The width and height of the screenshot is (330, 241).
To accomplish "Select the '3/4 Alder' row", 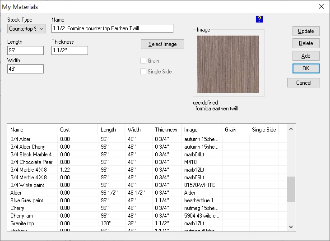I will pos(147,139).
